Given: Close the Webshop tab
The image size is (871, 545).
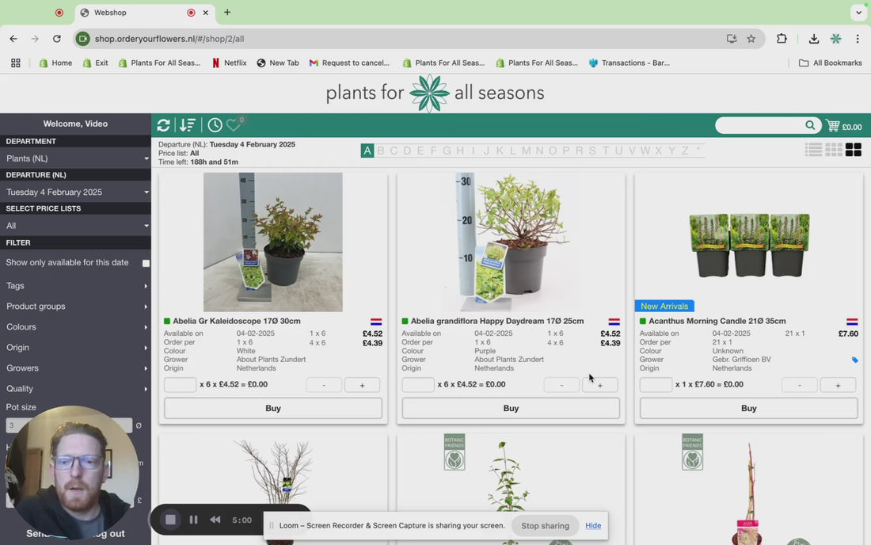Looking at the screenshot, I should pos(206,12).
